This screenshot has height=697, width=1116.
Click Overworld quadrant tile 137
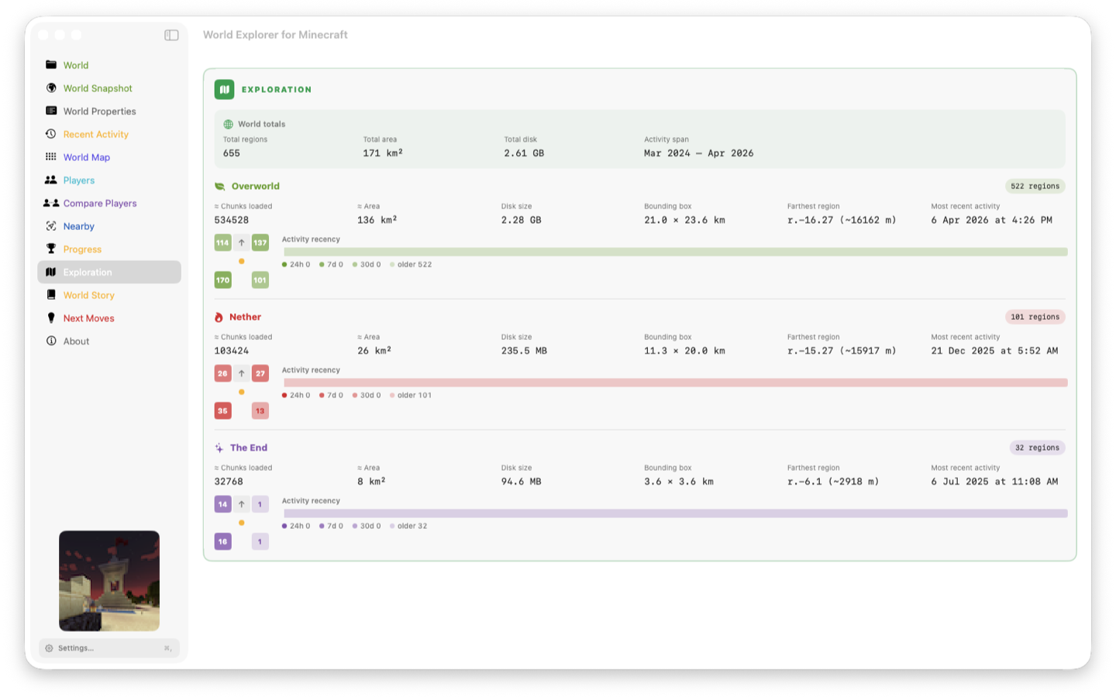(x=260, y=243)
